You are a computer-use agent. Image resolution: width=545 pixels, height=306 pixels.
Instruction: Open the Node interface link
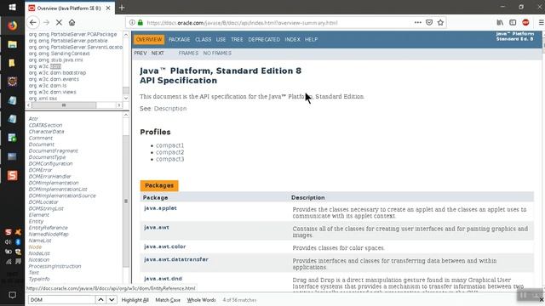(x=35, y=247)
